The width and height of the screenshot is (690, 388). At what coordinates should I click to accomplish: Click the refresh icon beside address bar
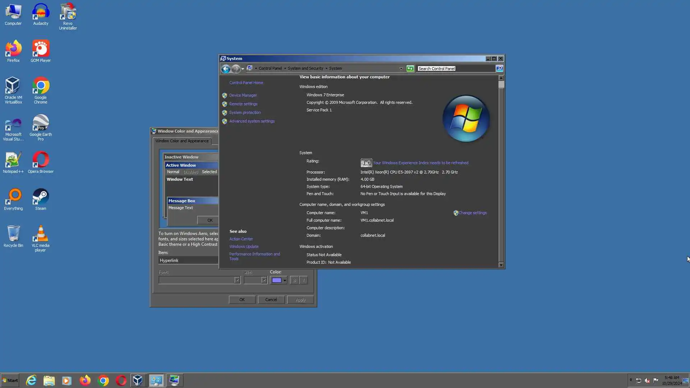pyautogui.click(x=410, y=69)
